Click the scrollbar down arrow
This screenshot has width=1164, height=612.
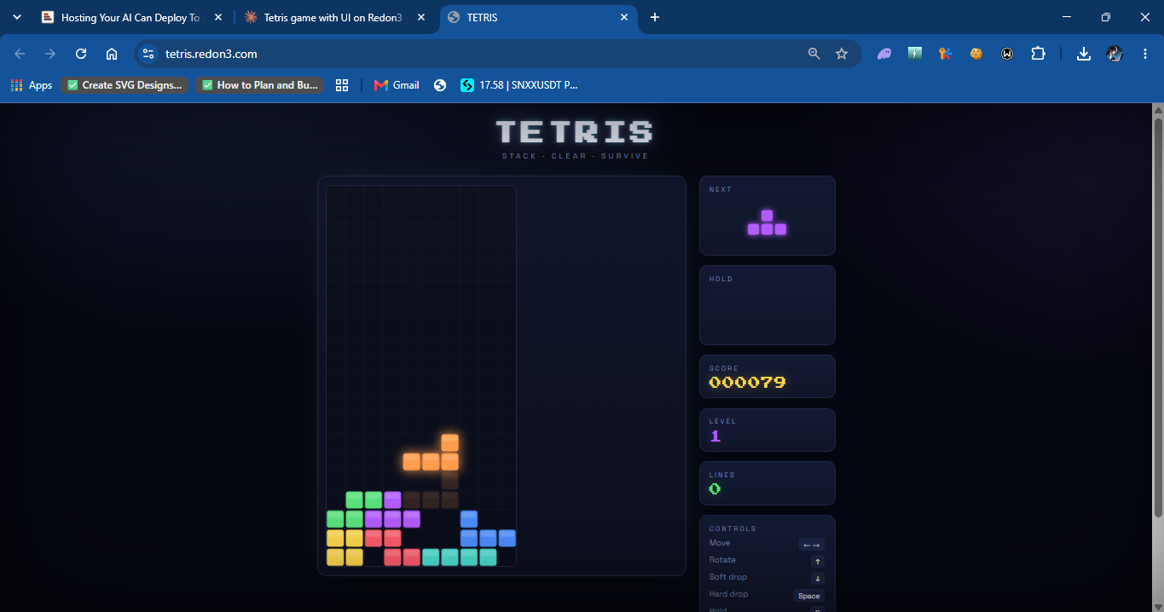[1158, 606]
